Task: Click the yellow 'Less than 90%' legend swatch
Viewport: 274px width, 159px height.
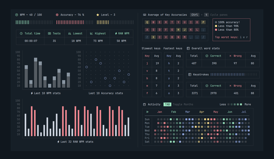Action: click(216, 26)
